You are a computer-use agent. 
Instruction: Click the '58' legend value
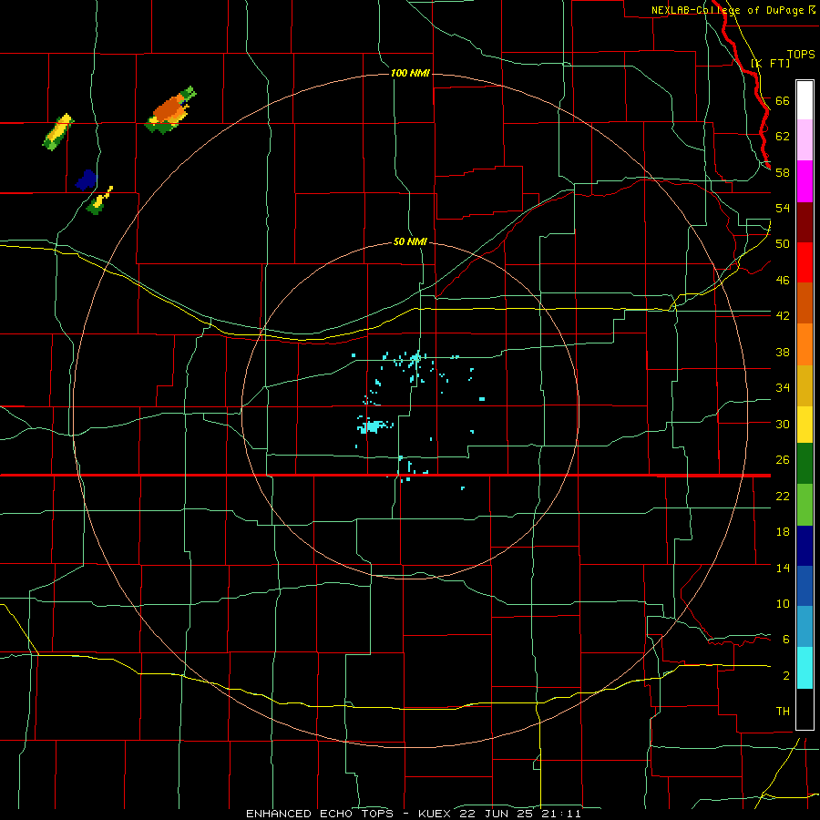783,172
